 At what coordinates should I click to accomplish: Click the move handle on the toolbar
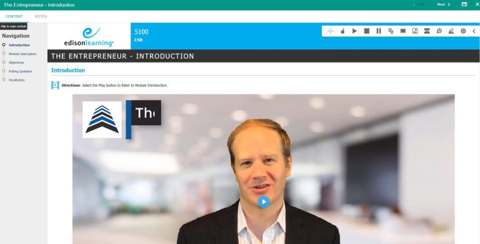pyautogui.click(x=330, y=31)
